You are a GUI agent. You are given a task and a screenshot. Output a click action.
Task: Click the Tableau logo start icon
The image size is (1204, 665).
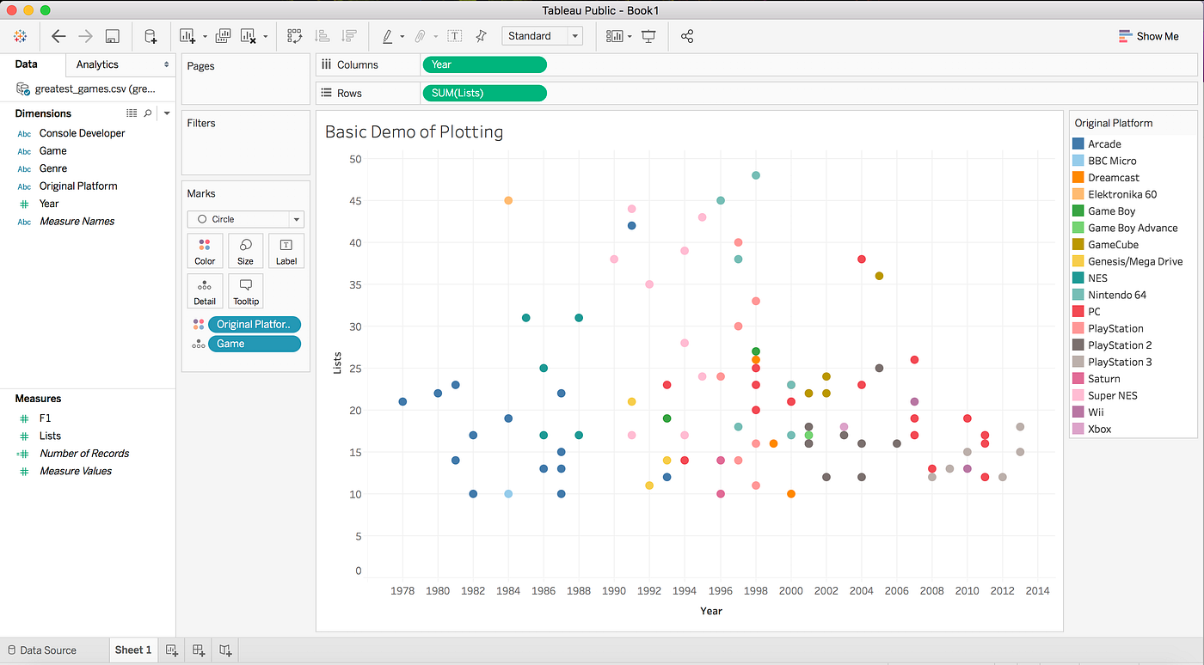[21, 36]
